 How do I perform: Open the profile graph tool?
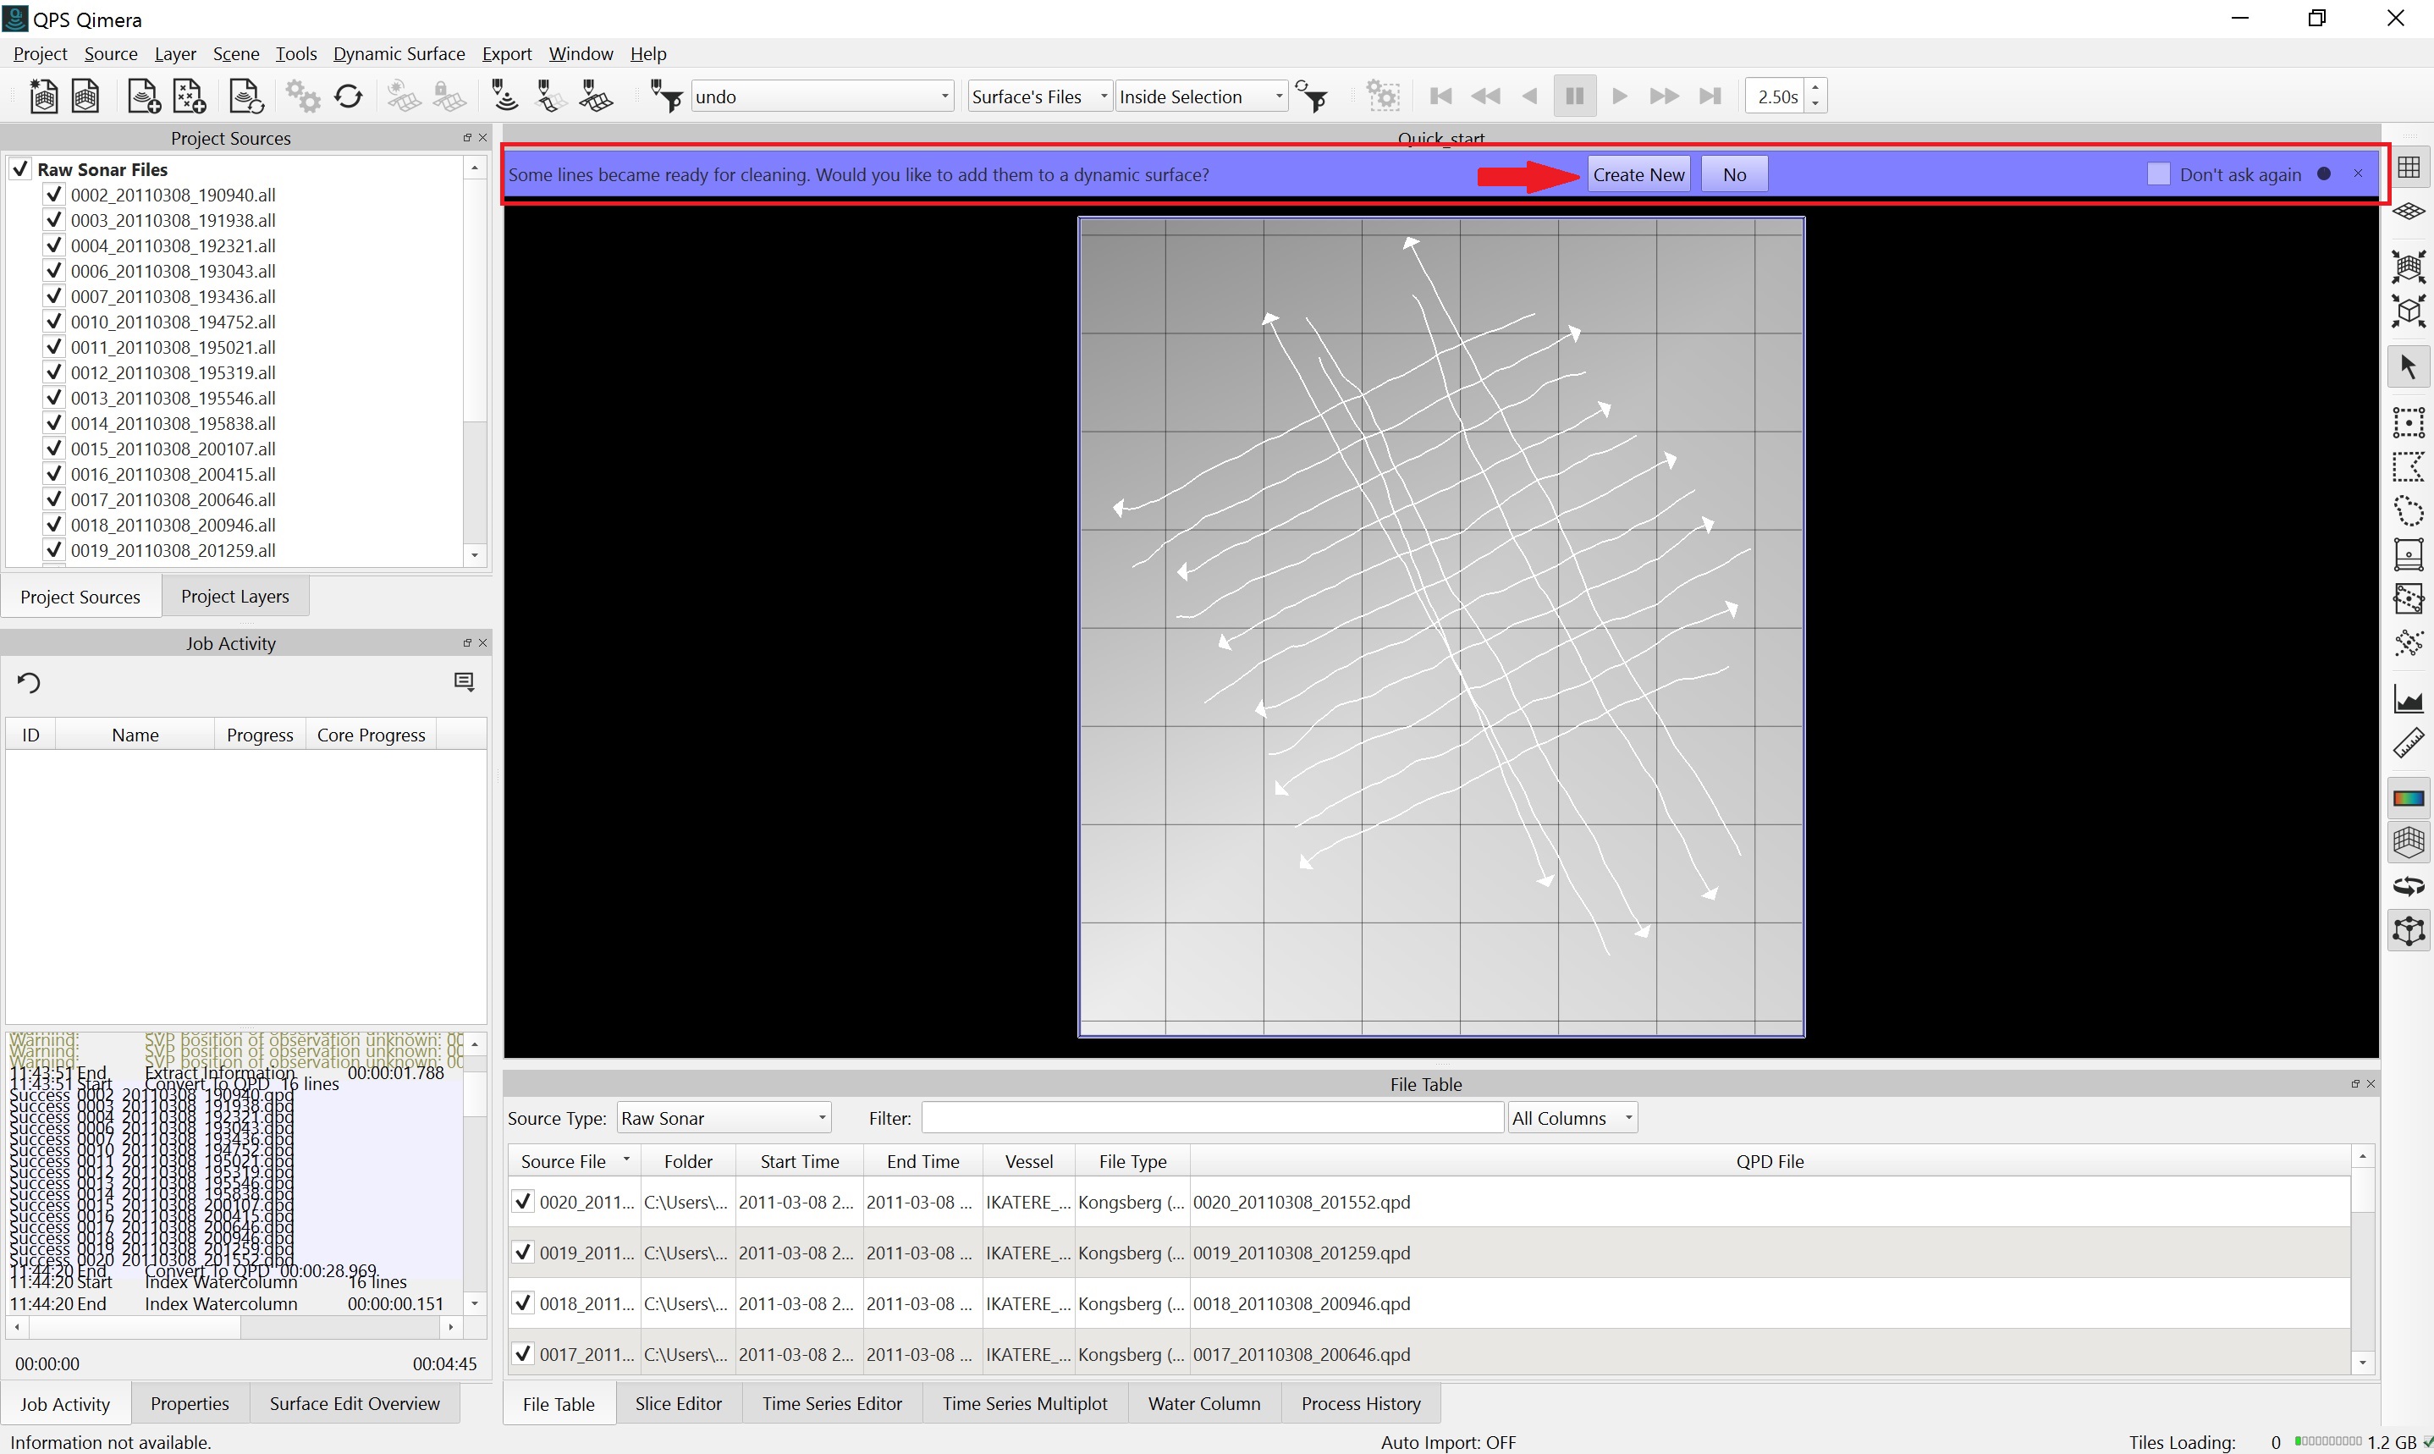2409,700
